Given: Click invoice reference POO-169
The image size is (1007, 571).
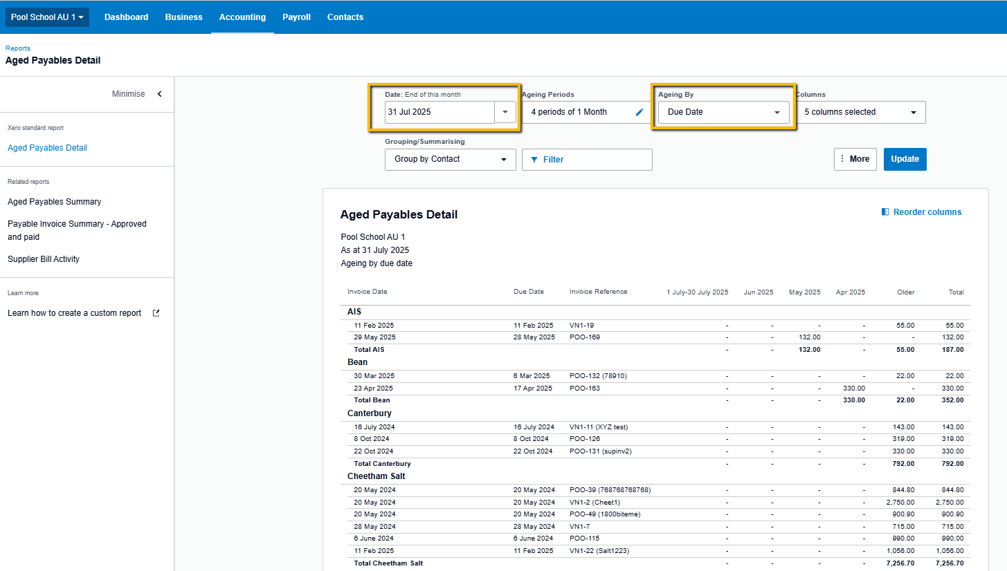Looking at the screenshot, I should pyautogui.click(x=585, y=337).
